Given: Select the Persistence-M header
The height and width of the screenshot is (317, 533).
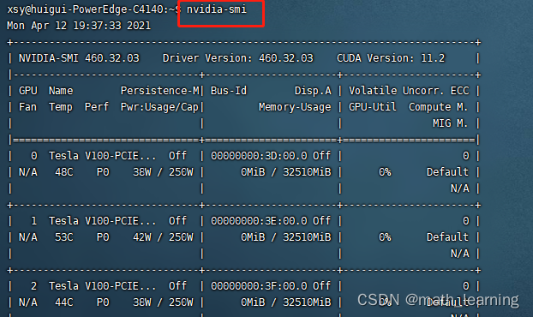Looking at the screenshot, I should [x=159, y=91].
